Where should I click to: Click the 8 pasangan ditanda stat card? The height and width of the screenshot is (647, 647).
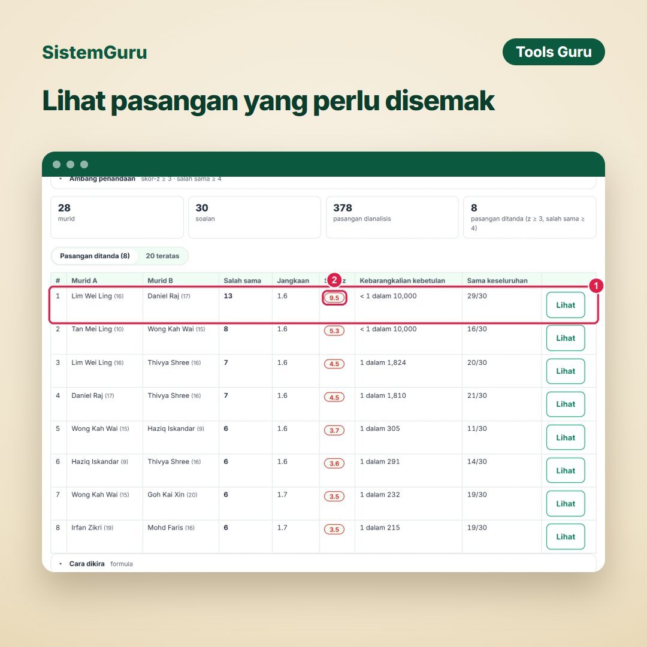530,217
